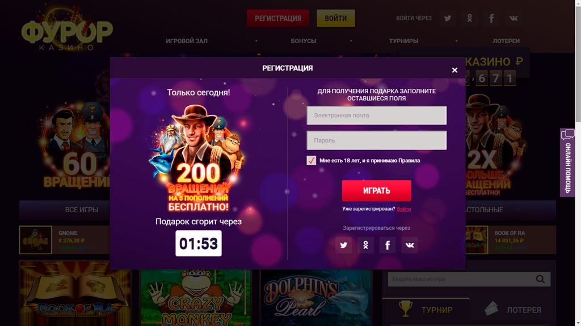Register via VK icon in the dialog

tap(410, 245)
